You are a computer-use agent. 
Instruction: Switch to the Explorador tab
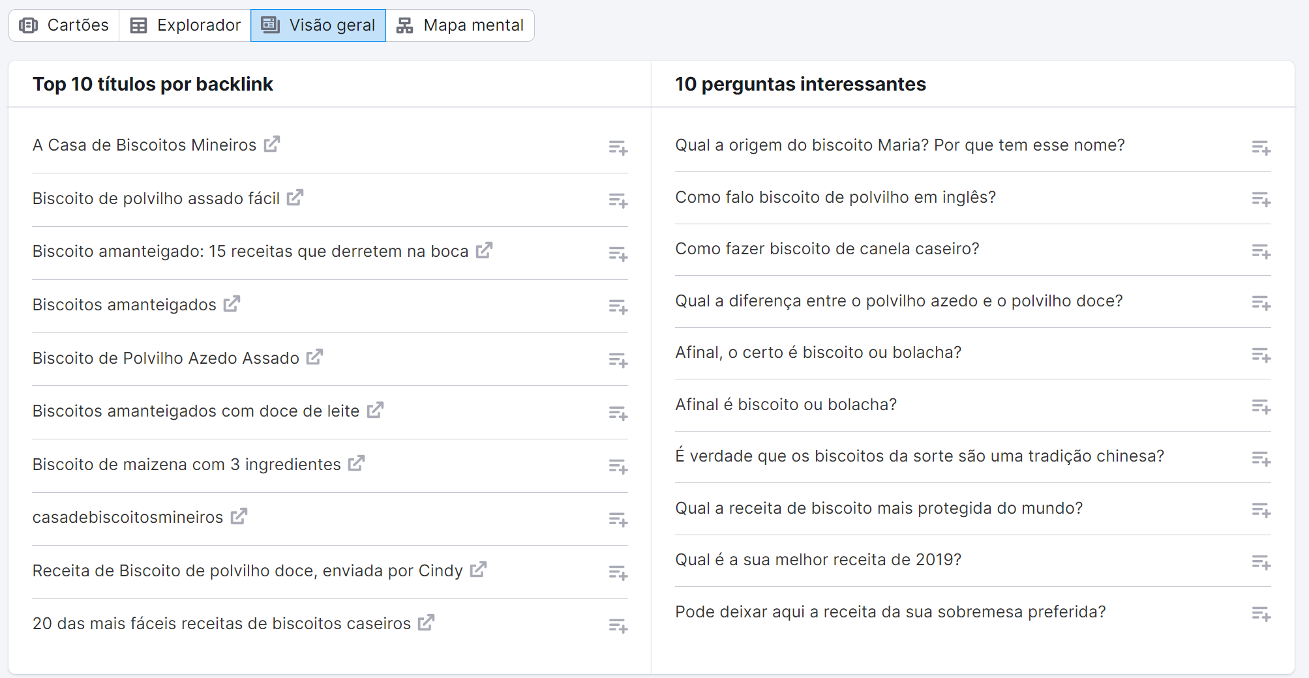[x=185, y=25]
